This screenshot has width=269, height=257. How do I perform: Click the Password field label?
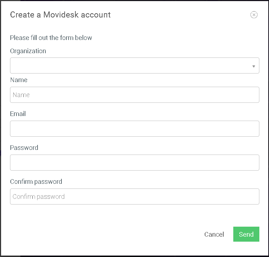(24, 148)
